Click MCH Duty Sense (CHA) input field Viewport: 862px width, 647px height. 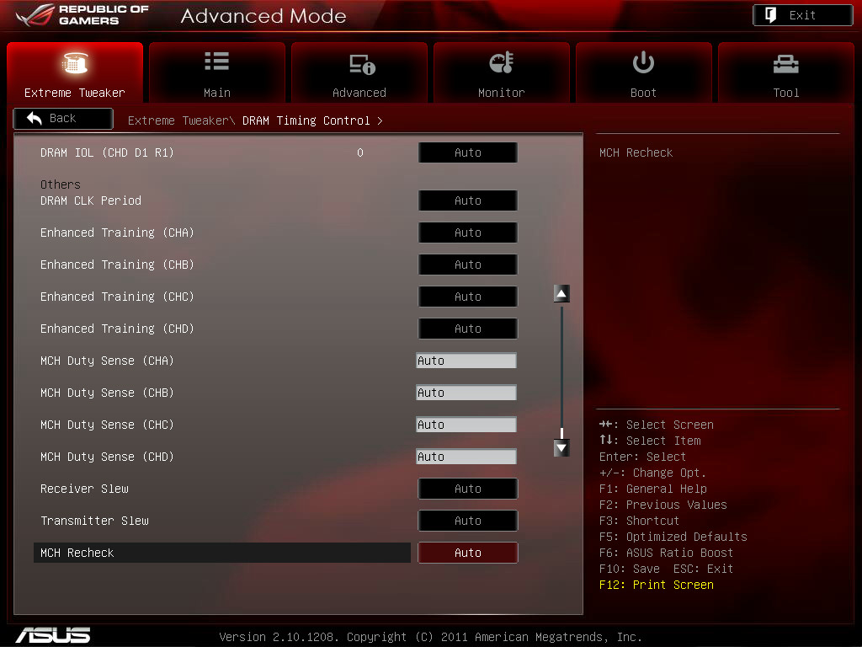point(466,361)
